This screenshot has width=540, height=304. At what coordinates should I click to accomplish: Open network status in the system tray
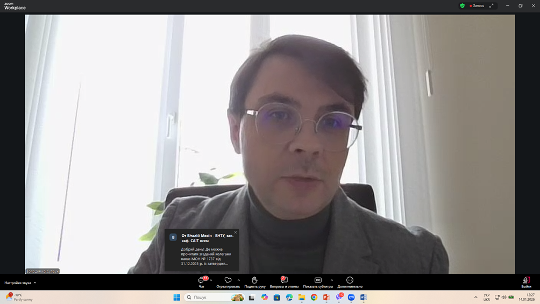pyautogui.click(x=497, y=297)
